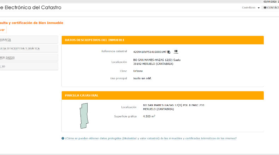
Task: Open the barcode icon beside the reference
Action: [x=176, y=51]
